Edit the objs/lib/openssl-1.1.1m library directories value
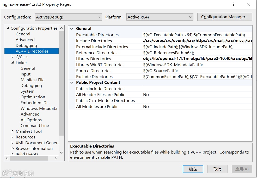This screenshot has width=257, height=178. (x=197, y=59)
